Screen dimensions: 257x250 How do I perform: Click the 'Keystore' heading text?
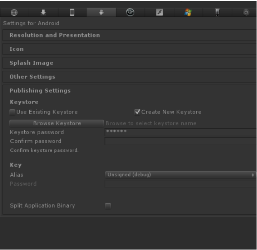tap(24, 102)
